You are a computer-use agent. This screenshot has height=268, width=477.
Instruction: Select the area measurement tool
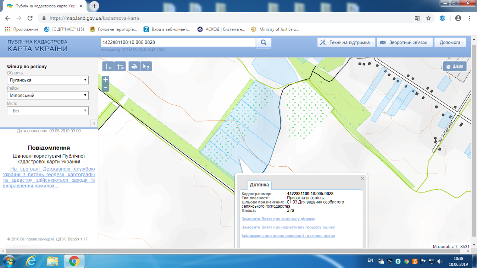point(120,66)
